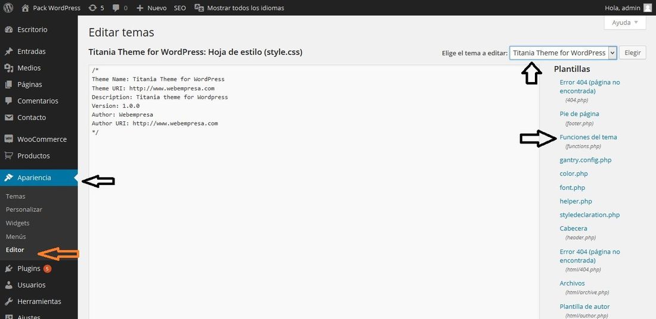The height and width of the screenshot is (319, 656).
Task: Click the Author: Webempresa line
Action: (122, 114)
